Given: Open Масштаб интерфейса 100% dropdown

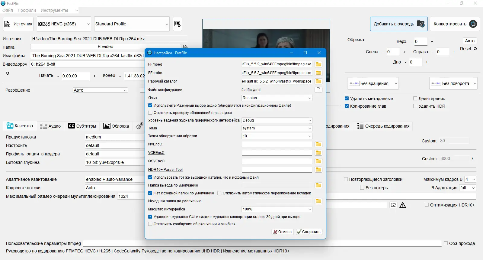Looking at the screenshot, I should (x=277, y=209).
